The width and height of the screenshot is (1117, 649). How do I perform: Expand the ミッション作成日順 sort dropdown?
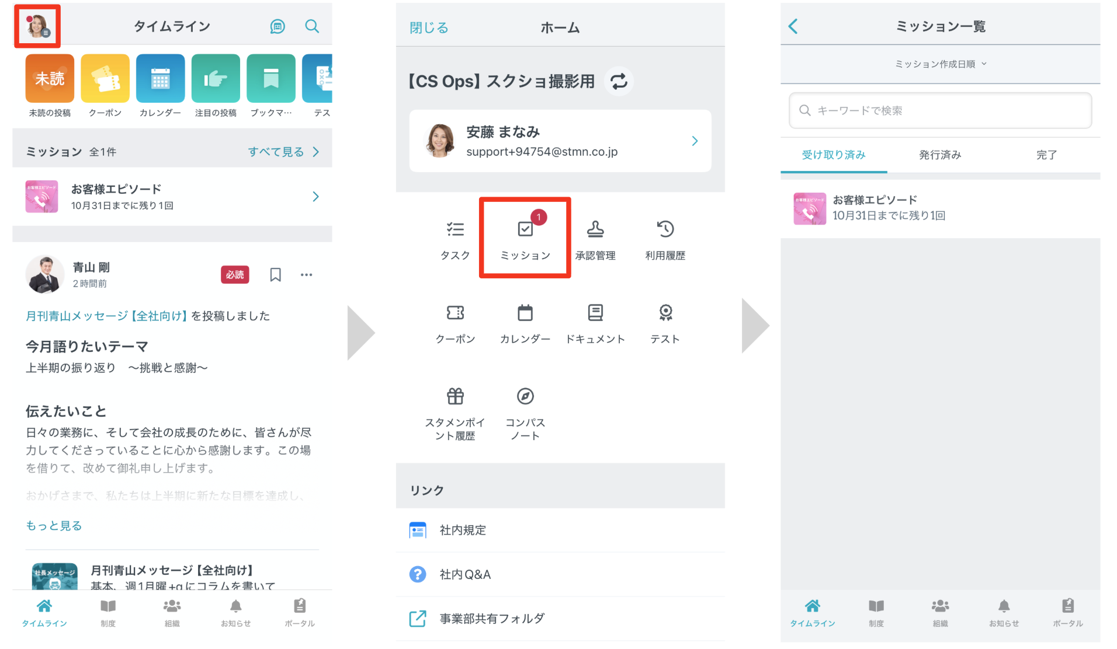[940, 64]
